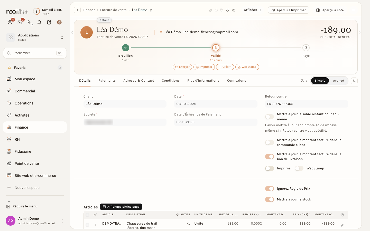Toggle the WebStamp switch
The image size is (370, 231).
(x=299, y=168)
